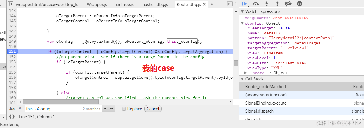The height and width of the screenshot is (128, 364).
Task: Step over next function call
Action: 256,4
